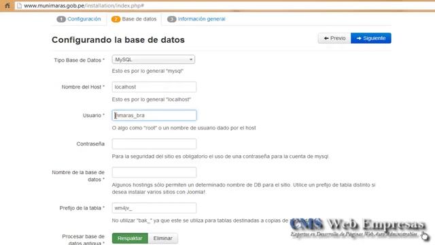Viewport: 435px width, 245px height.
Task: Click step 2 number badge
Action: click(116, 19)
